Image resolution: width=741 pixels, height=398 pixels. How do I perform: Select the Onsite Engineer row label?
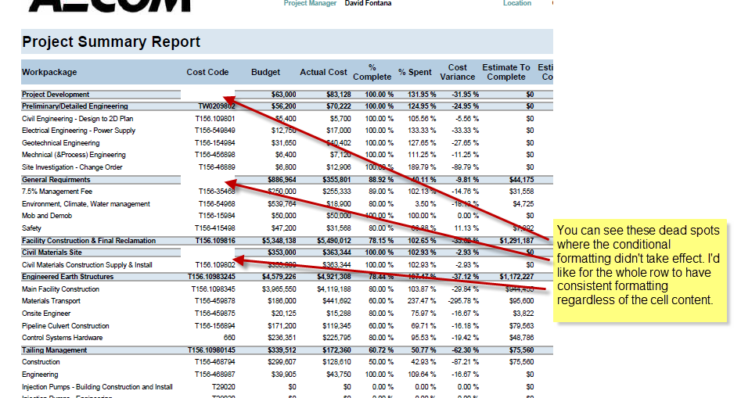coord(46,314)
